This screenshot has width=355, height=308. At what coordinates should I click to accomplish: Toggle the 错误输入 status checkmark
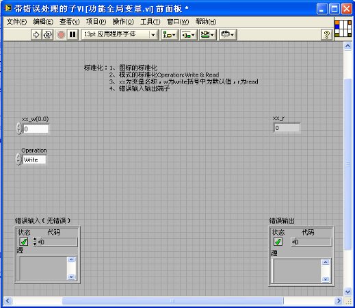(x=24, y=242)
